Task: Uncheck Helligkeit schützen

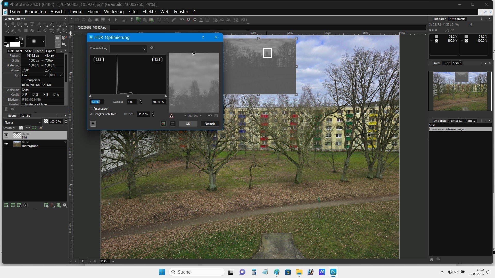Action: (x=91, y=114)
